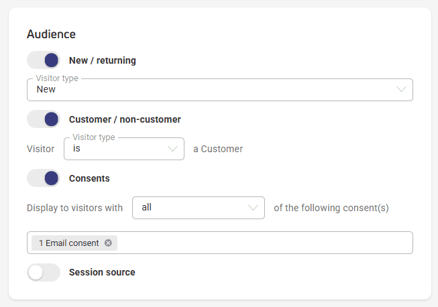Click the chevron in the New visitor type field
This screenshot has height=307, width=438.
pos(401,89)
